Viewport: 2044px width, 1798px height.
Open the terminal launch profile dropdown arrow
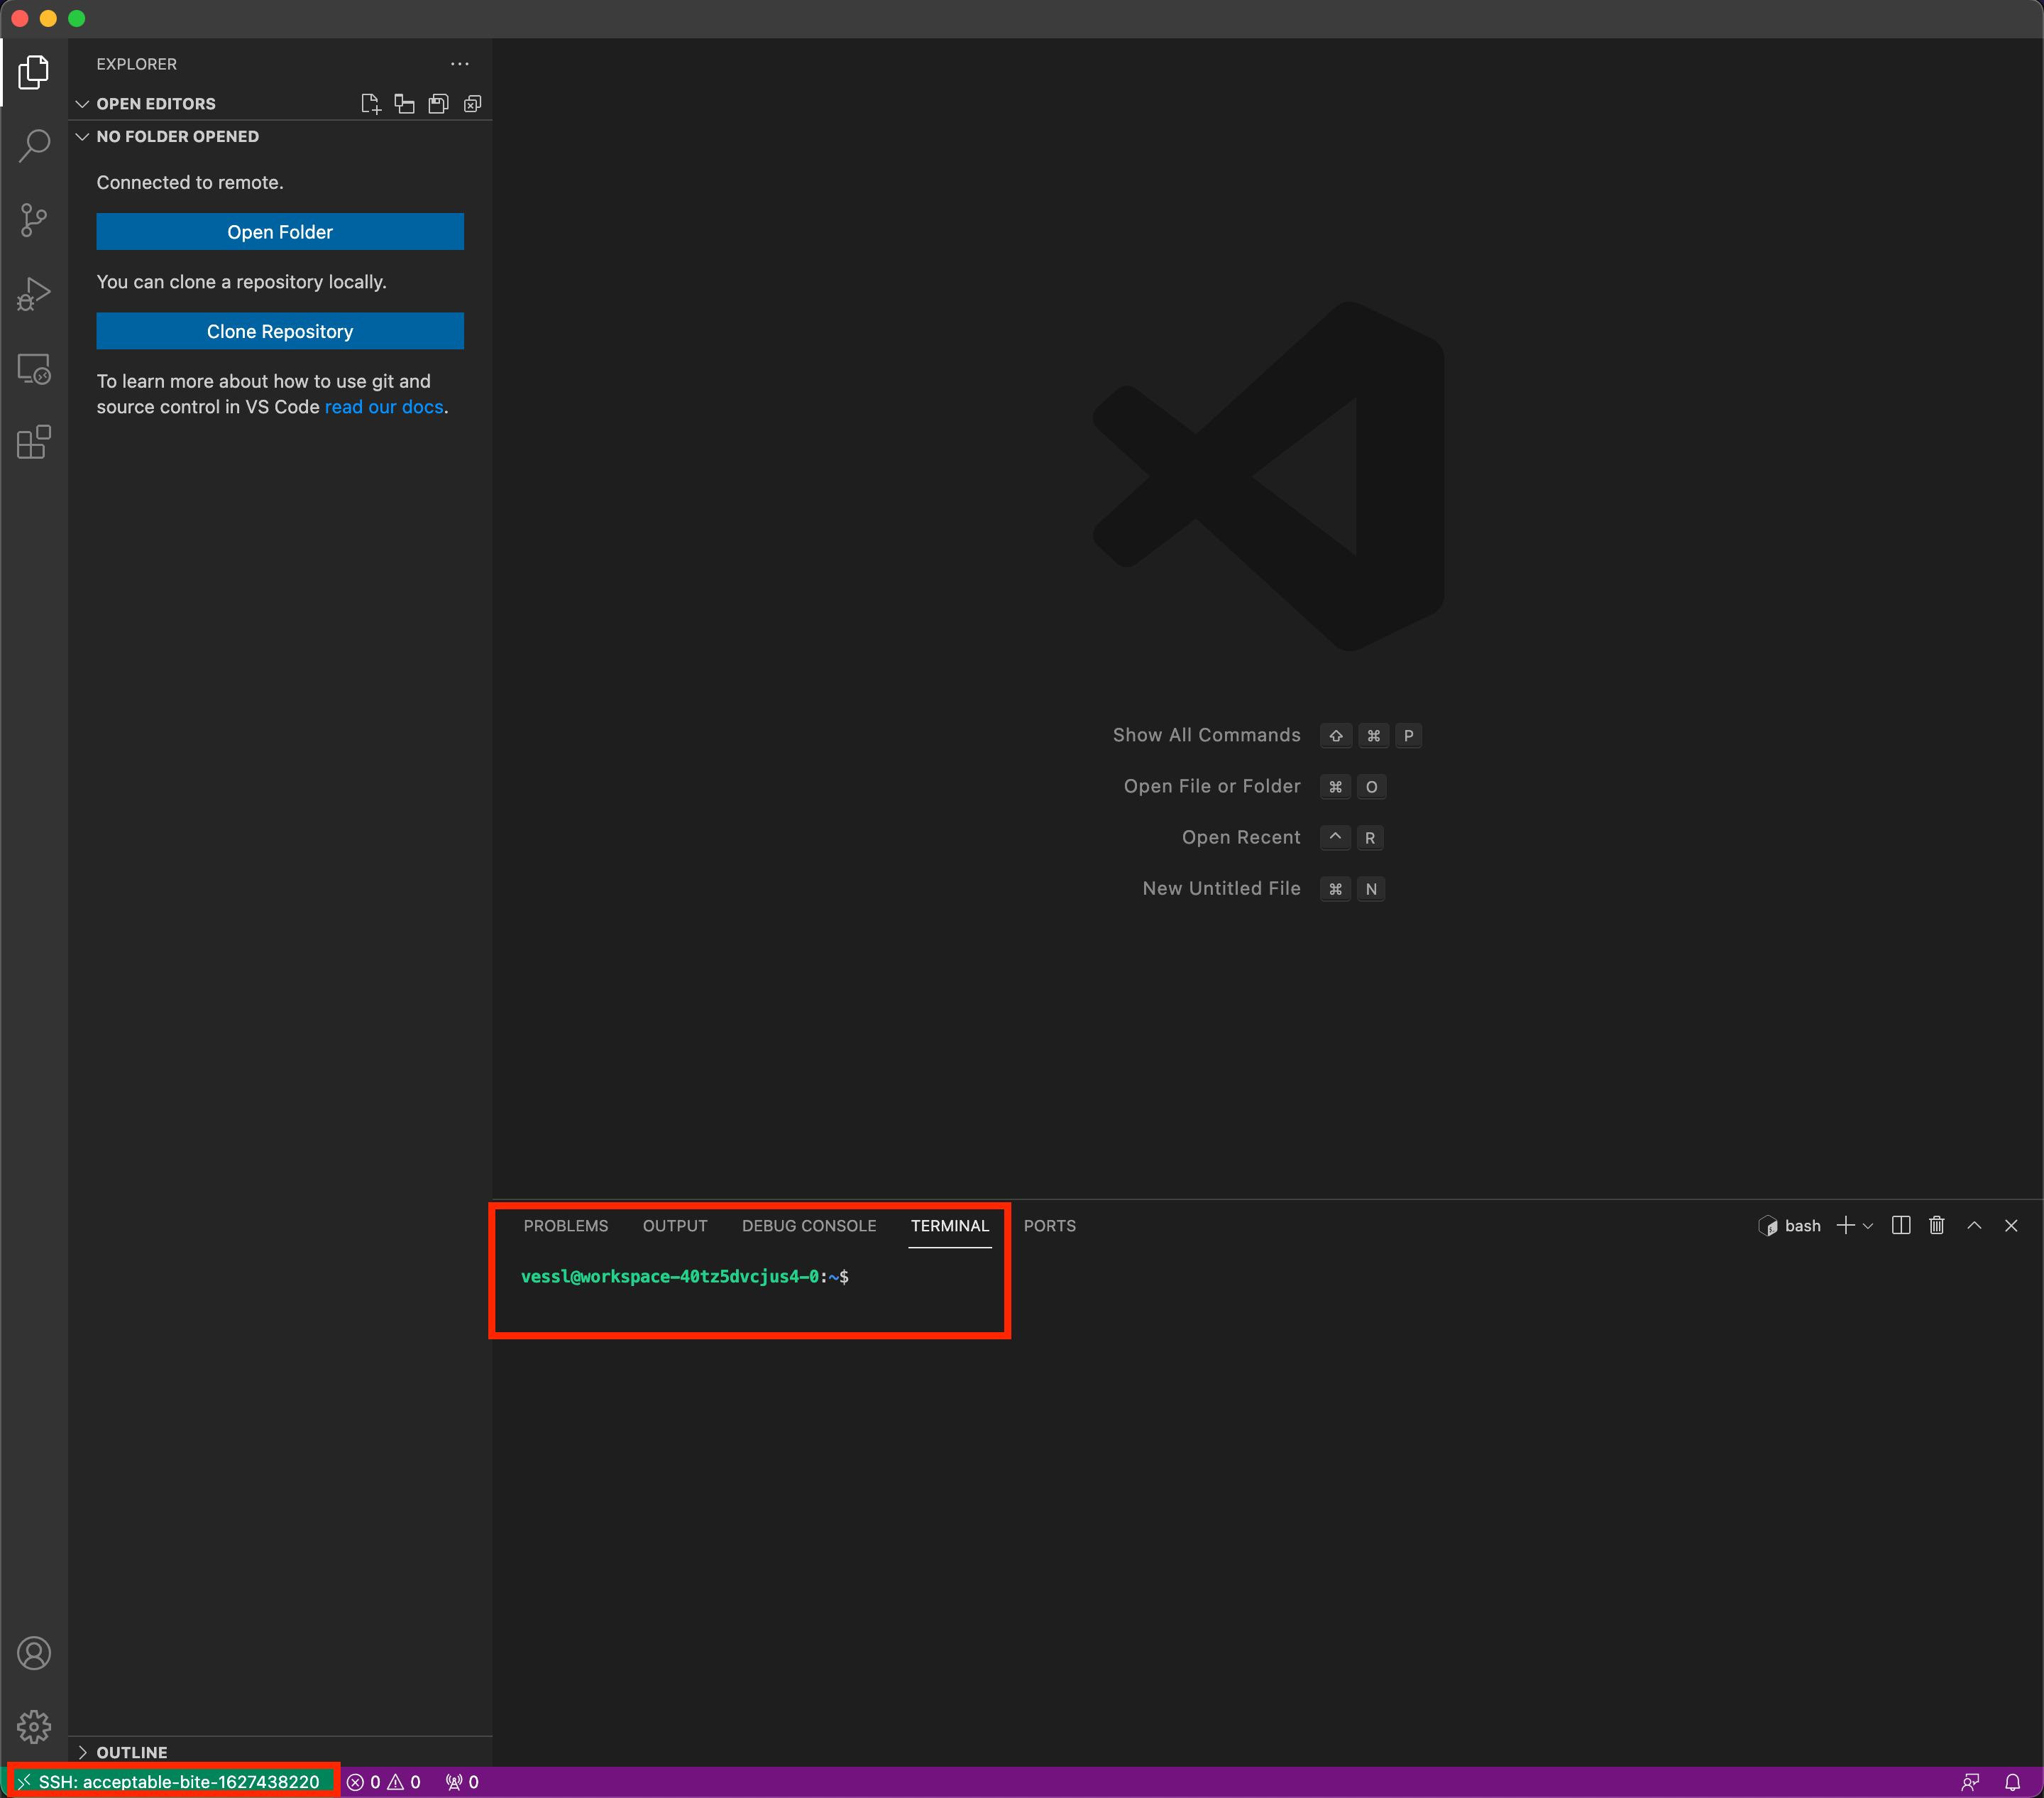click(1867, 1226)
